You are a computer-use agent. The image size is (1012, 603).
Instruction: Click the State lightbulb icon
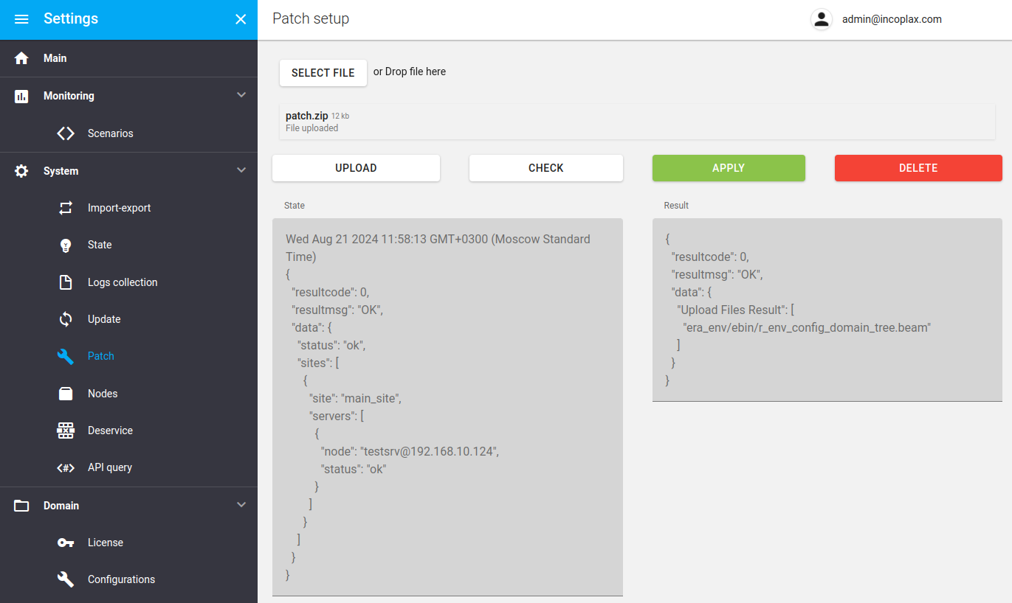[66, 245]
